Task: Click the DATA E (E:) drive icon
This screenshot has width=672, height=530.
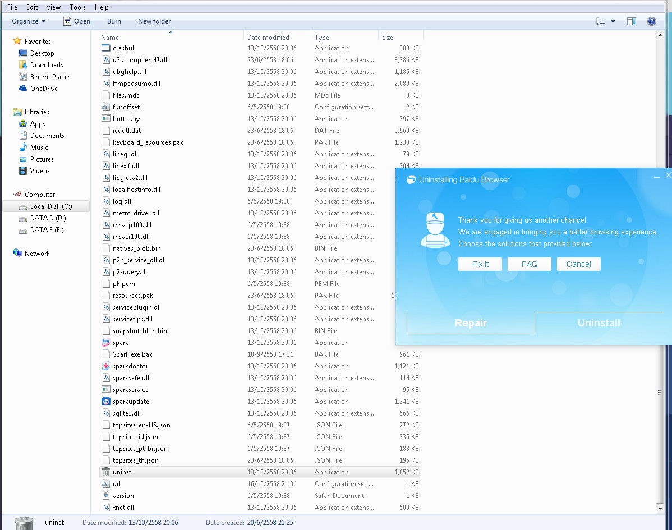Action: coord(23,231)
